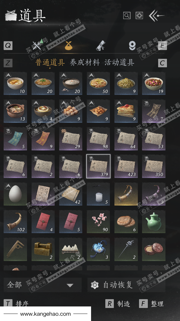Expand the 全部 filter dropdown
This screenshot has height=321, width=180.
coord(42,285)
